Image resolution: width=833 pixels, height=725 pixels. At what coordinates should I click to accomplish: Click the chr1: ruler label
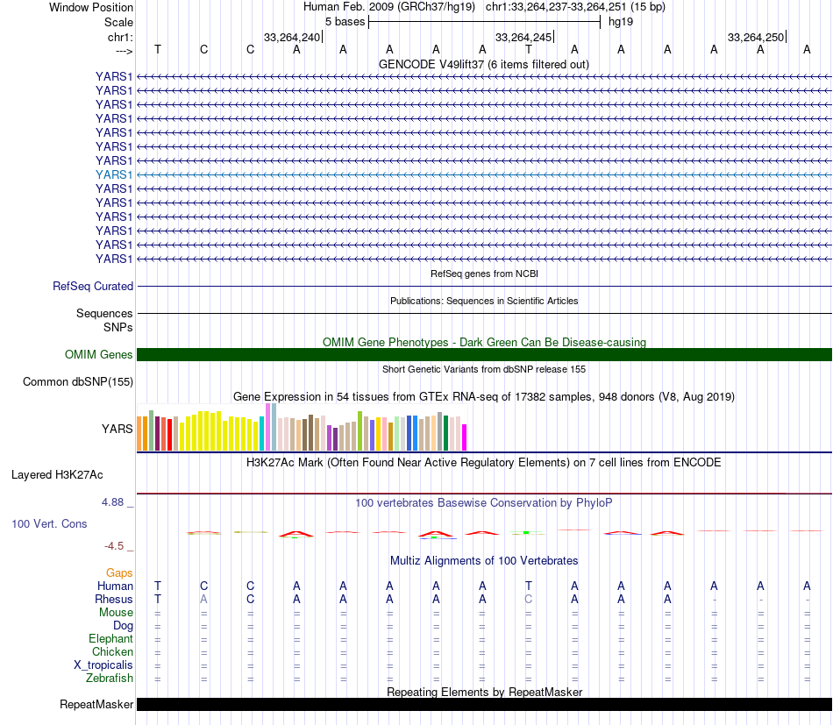120,37
